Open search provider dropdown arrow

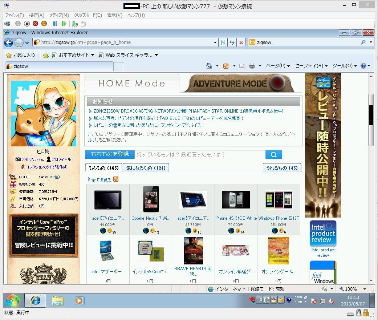click(x=371, y=42)
